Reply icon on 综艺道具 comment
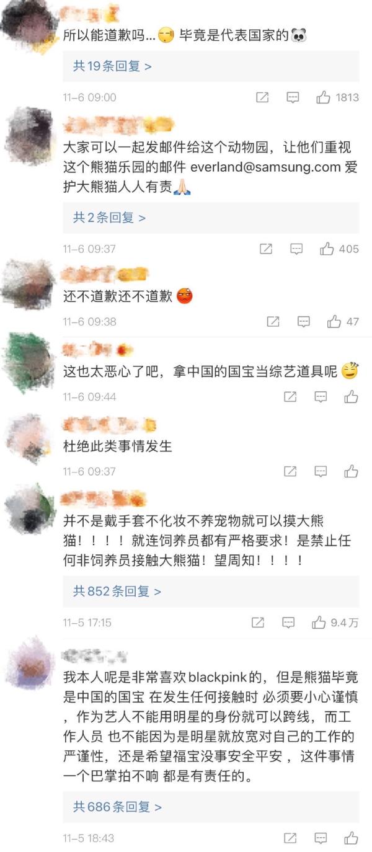The width and height of the screenshot is (372, 852). (321, 397)
